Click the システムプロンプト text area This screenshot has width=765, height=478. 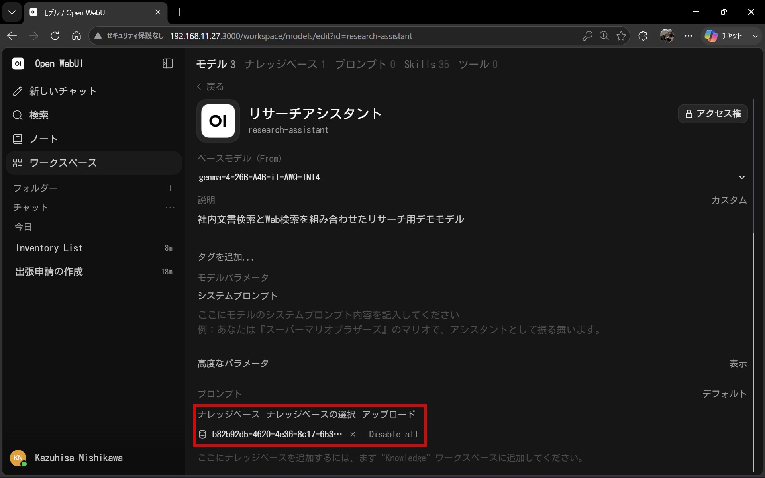472,322
